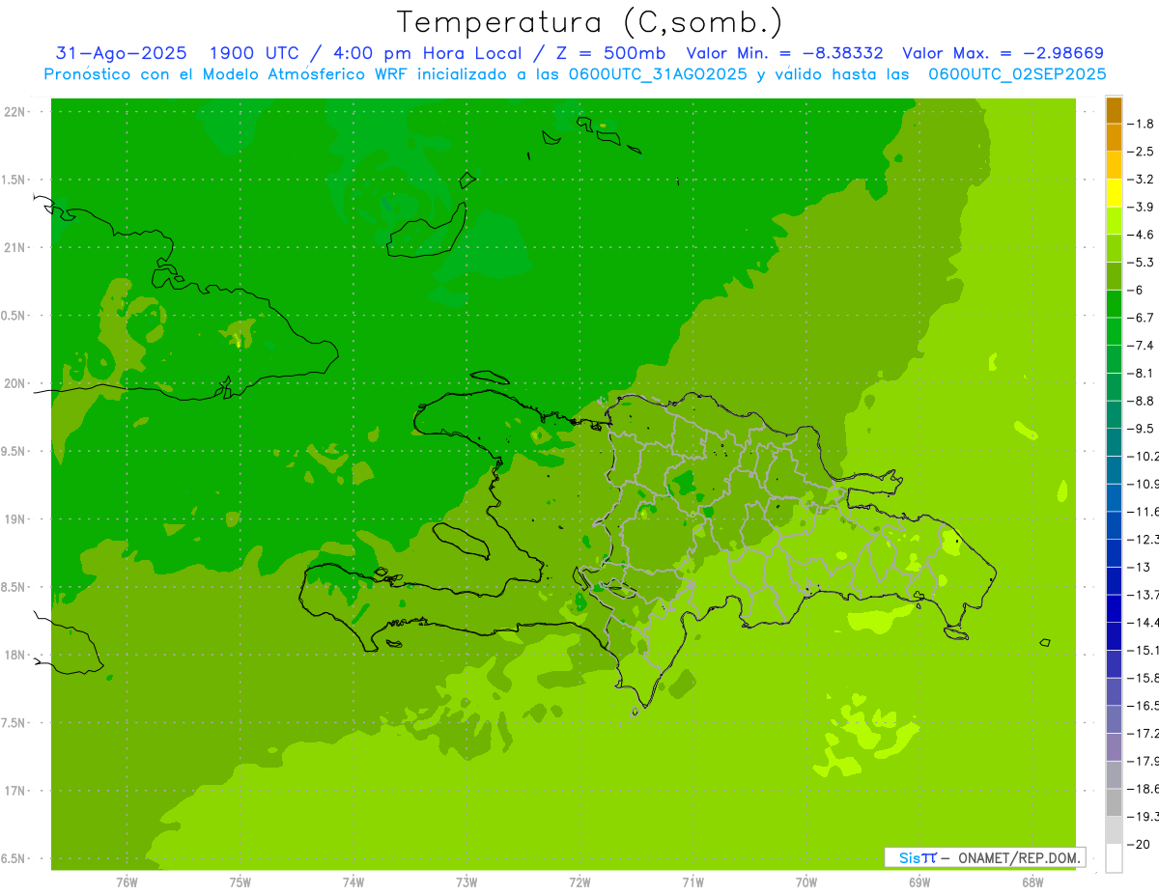Click the 18N latitude label

14,655
